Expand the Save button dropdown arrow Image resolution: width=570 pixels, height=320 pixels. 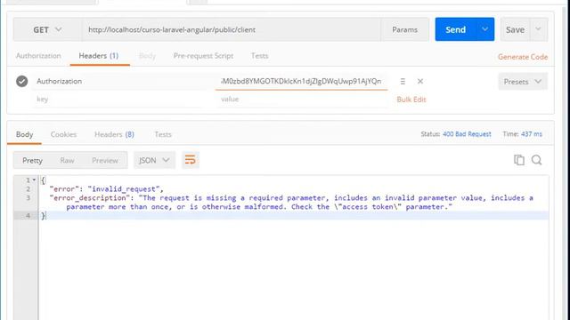[538, 29]
